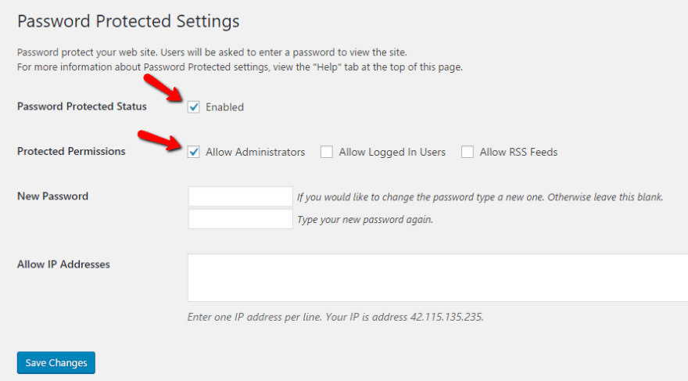Toggle the Allow Administrators checkbox
Image resolution: width=688 pixels, height=381 pixels.
(194, 152)
